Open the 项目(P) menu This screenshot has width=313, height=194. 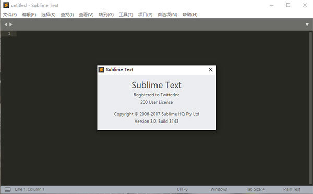(x=145, y=15)
